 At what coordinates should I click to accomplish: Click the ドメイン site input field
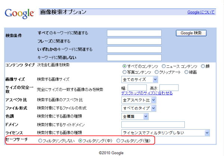[x=153, y=124]
